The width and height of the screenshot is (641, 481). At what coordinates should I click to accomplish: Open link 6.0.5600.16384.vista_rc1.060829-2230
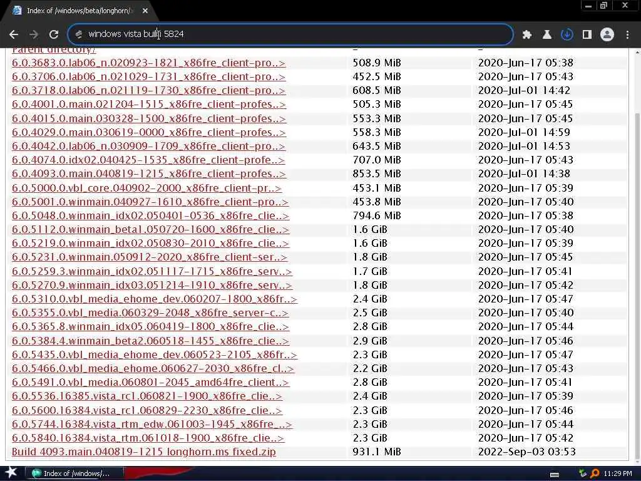146,411
